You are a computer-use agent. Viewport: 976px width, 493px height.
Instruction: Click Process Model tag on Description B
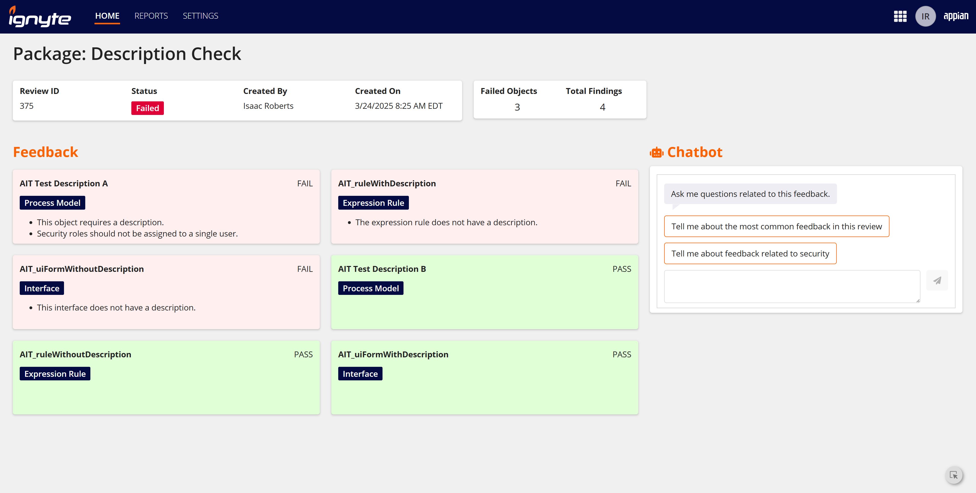370,288
